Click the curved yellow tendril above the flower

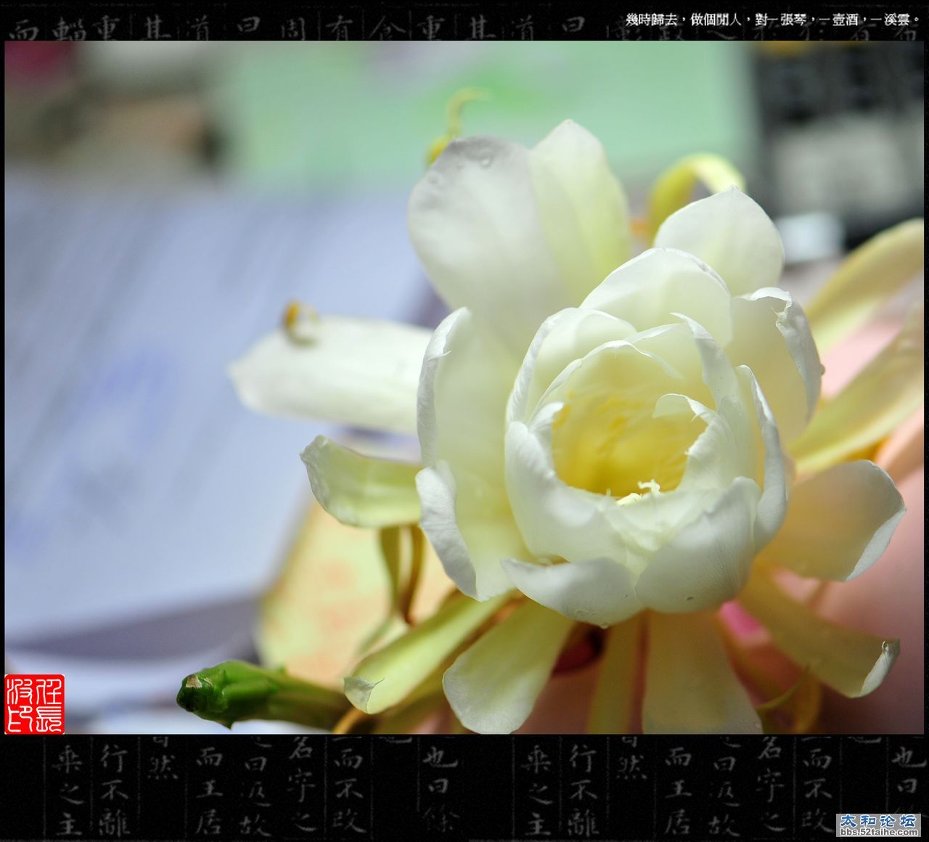454,116
